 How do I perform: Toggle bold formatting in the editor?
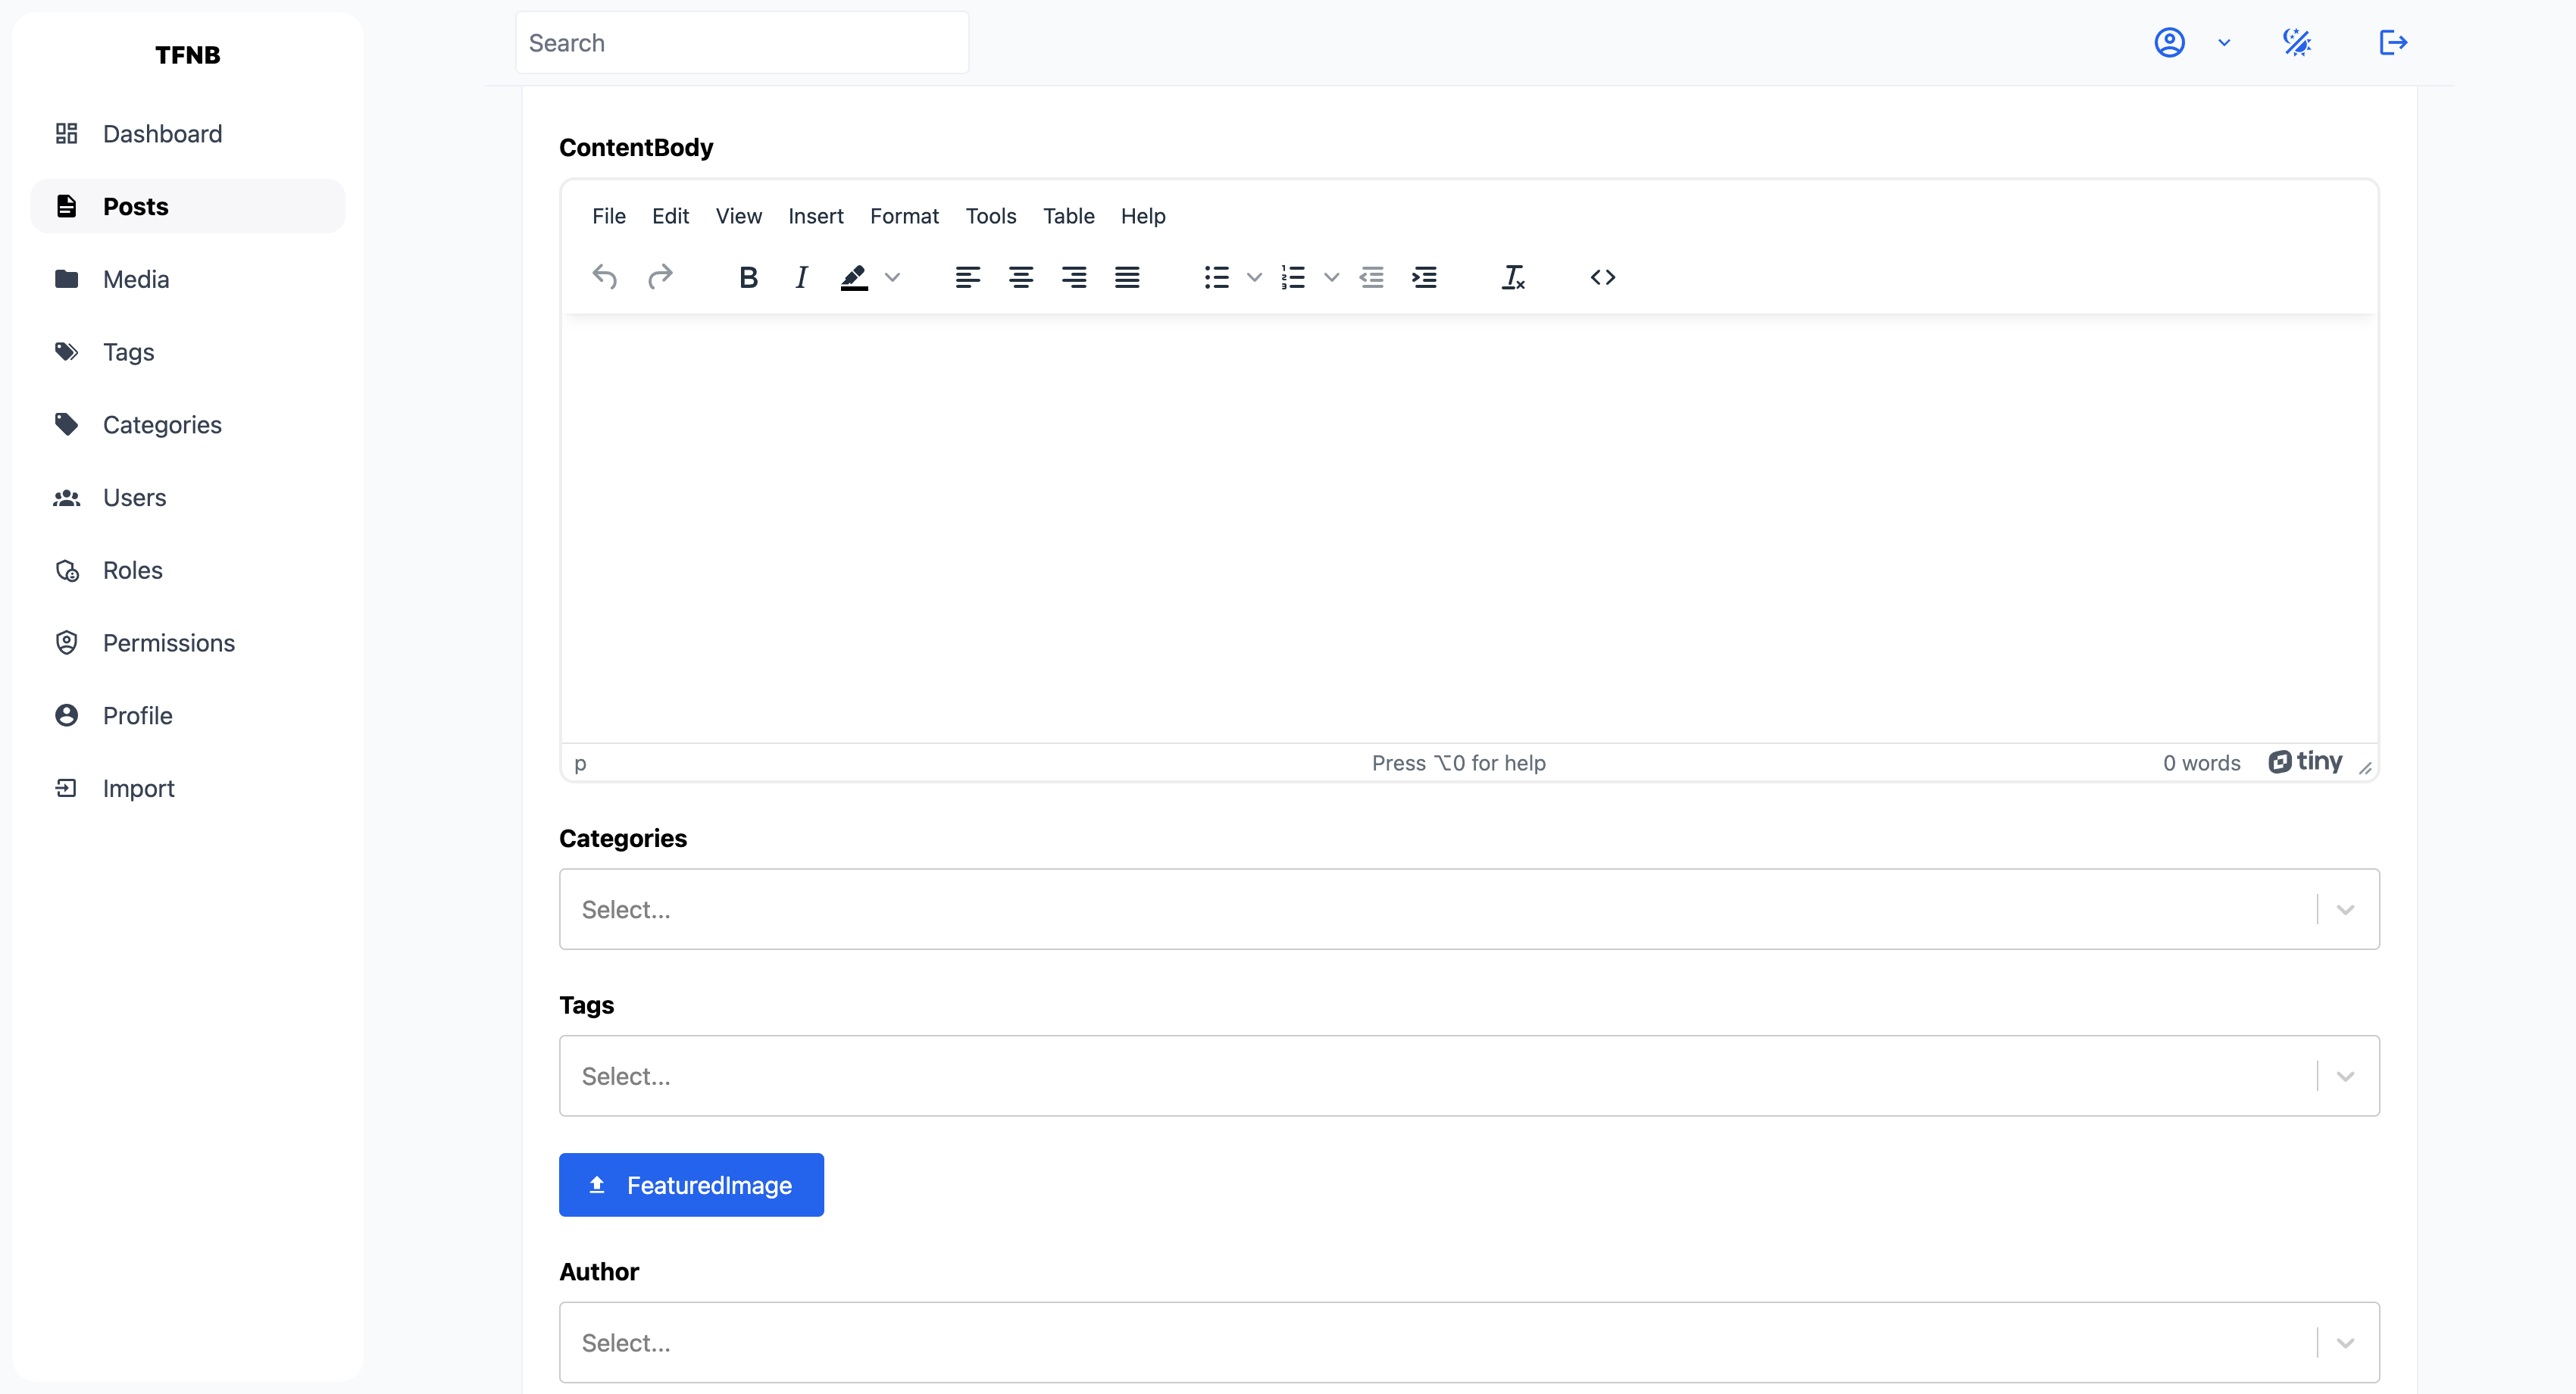pyautogui.click(x=748, y=277)
